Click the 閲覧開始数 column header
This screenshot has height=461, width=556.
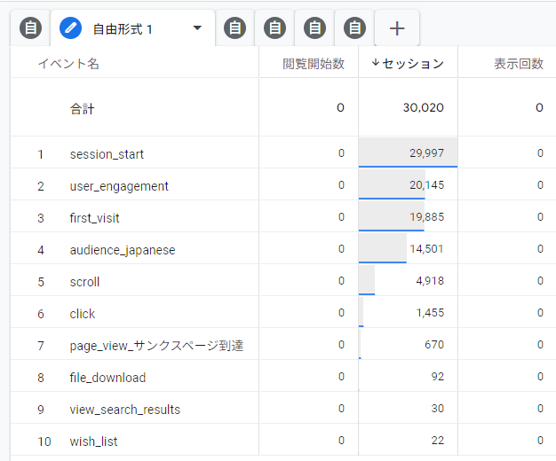coord(314,64)
